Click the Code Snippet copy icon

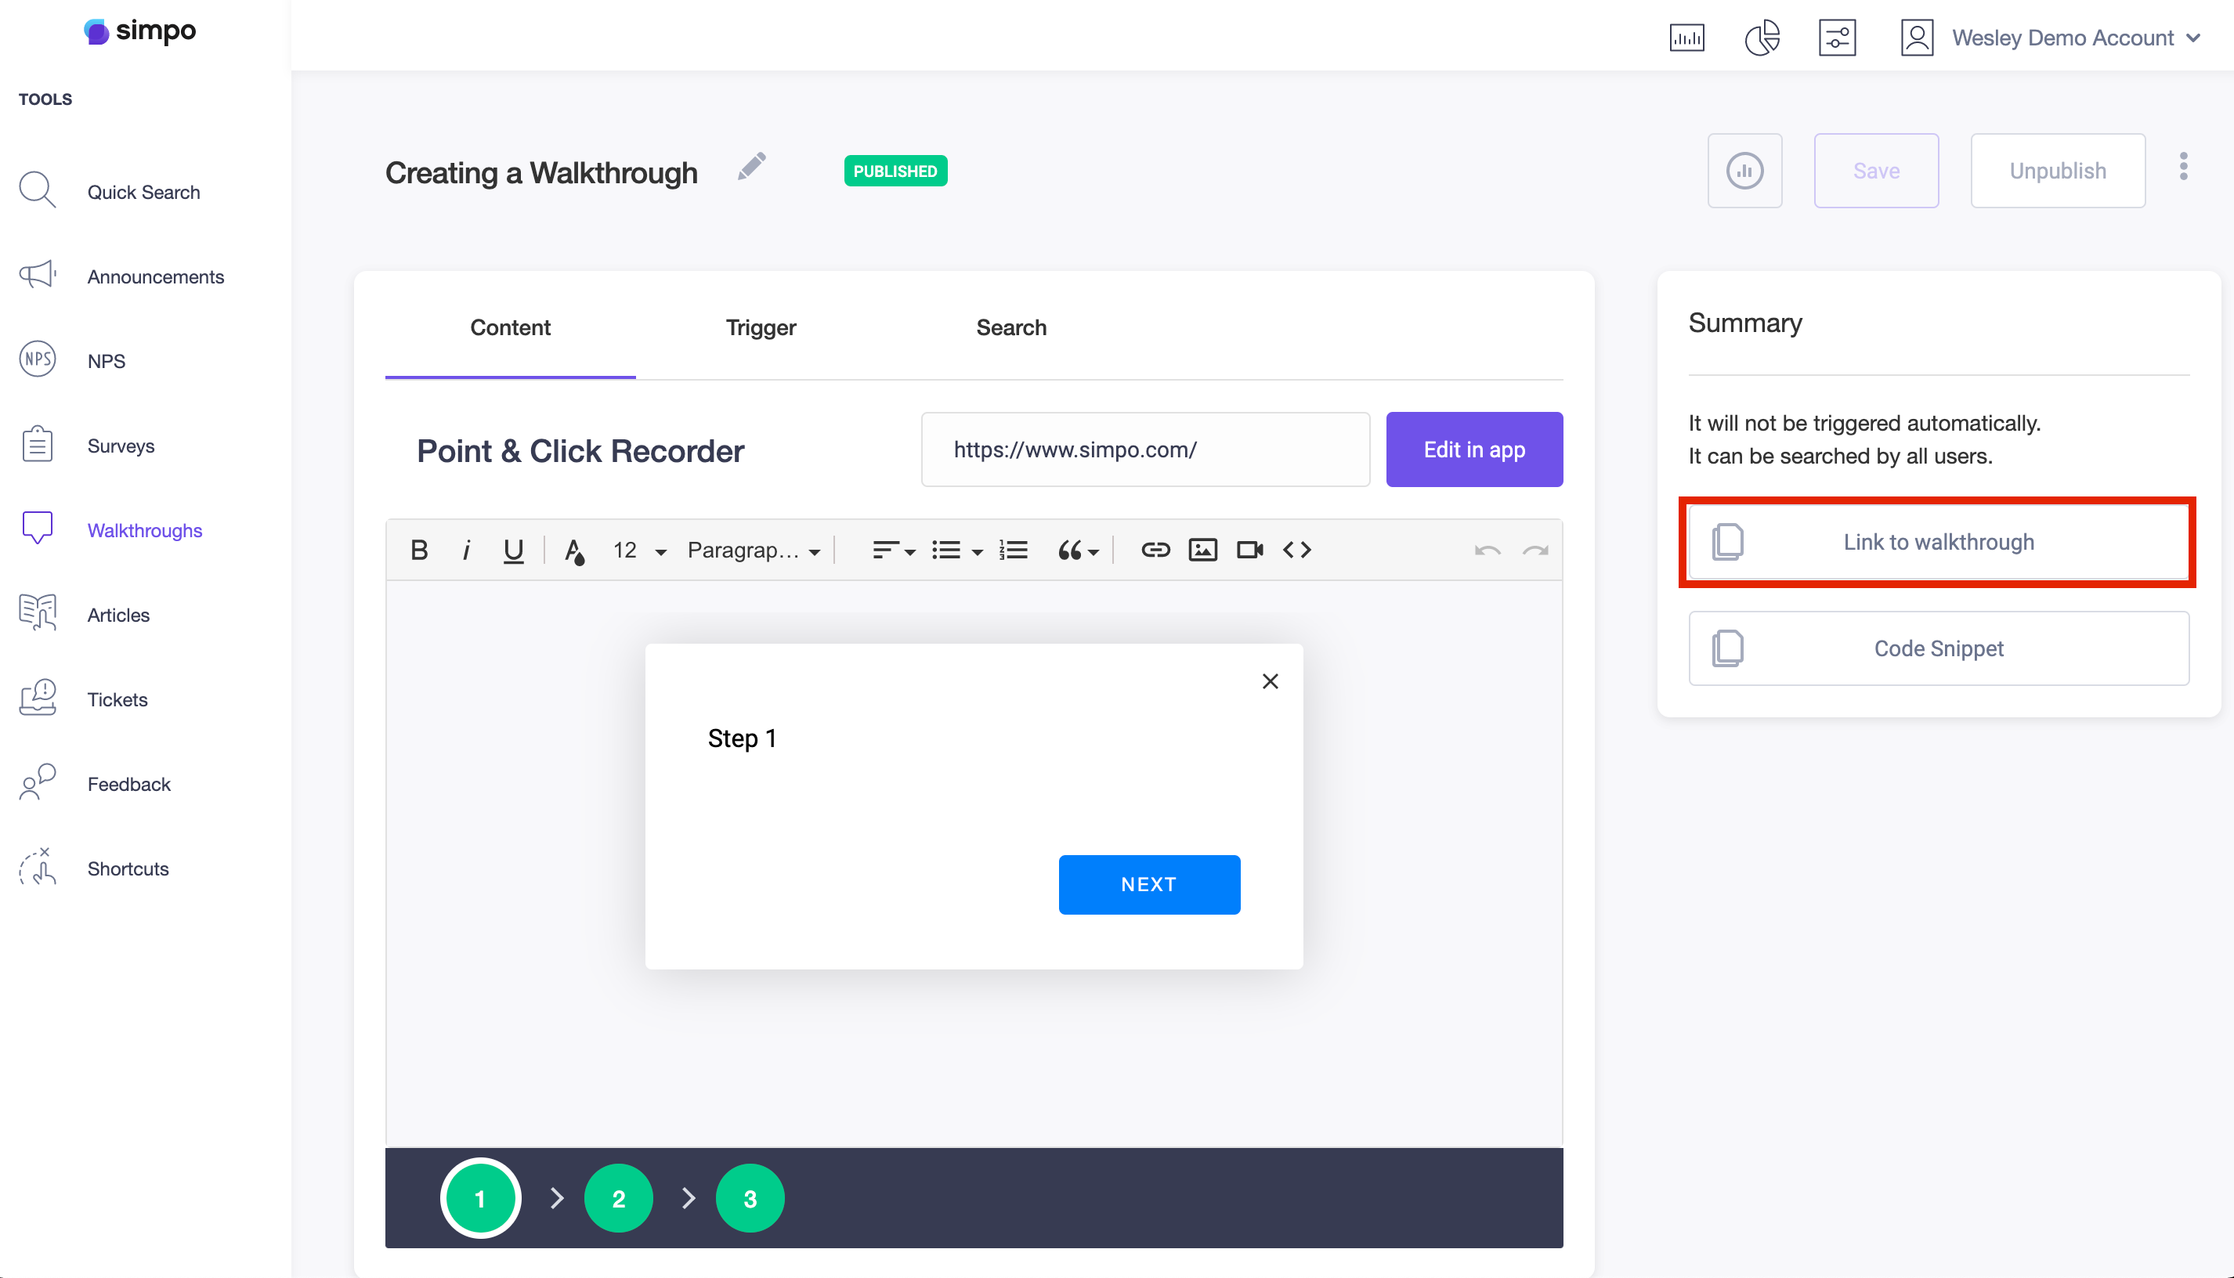[x=1727, y=648]
